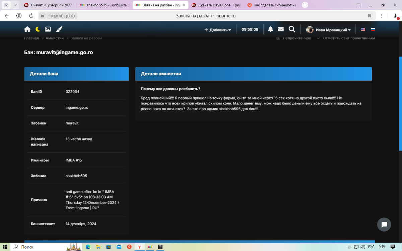
Task: Click the home icon in site header
Action: [27, 29]
